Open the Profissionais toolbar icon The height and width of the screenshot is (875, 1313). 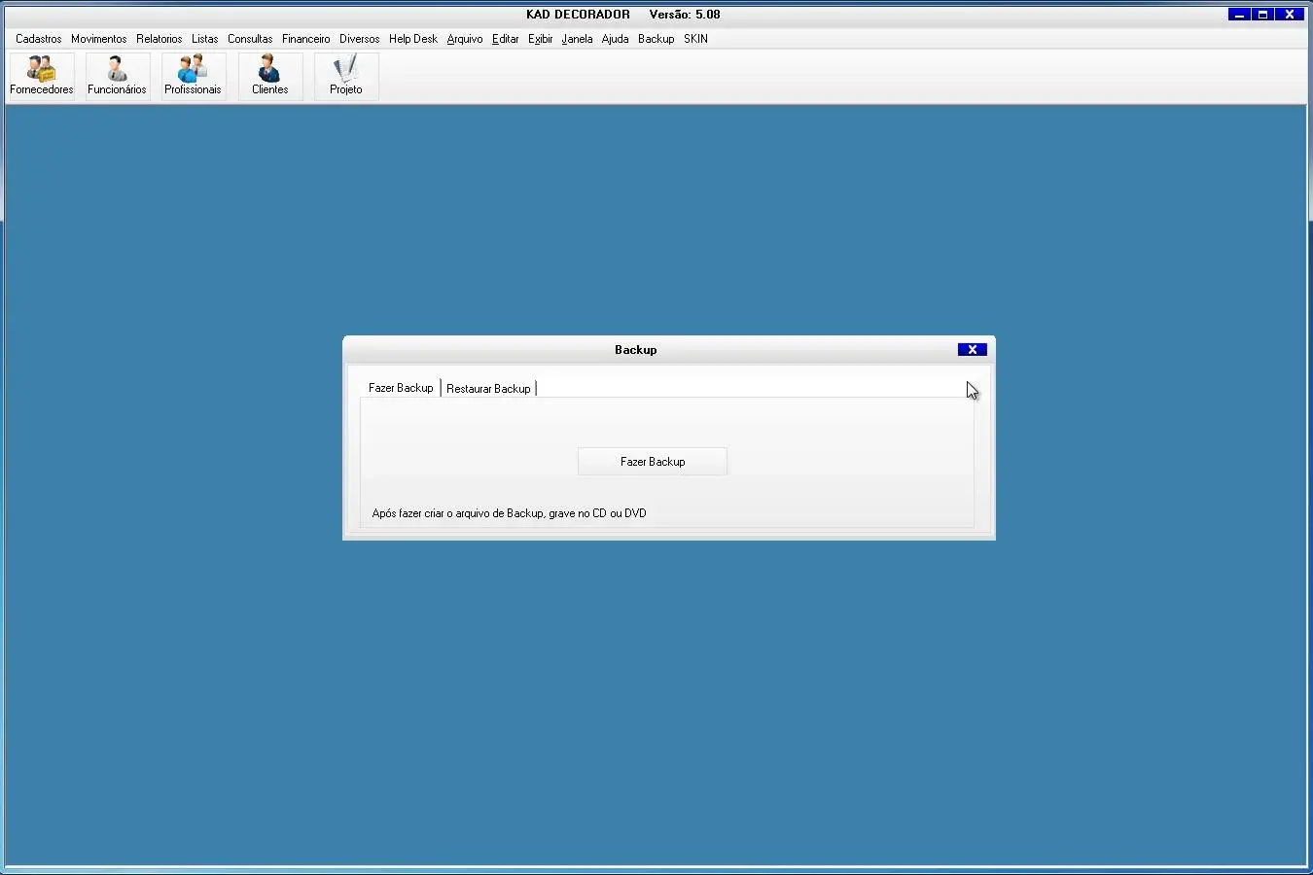click(x=193, y=76)
